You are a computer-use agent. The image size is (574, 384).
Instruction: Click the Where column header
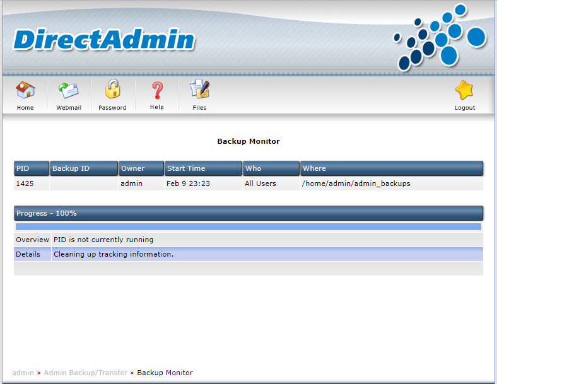392,168
